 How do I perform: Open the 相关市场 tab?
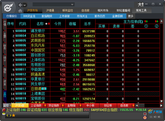pos(103,10)
